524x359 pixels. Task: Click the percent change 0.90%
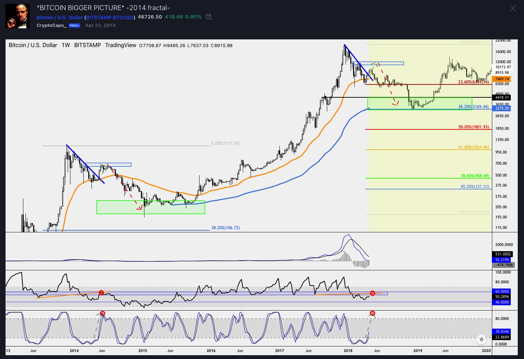tap(193, 17)
